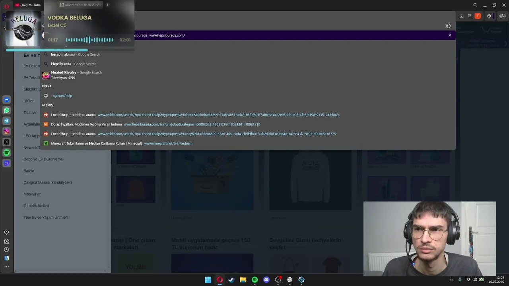Select 'Tüm Ev ve Yaşam Ürünleri' category
The image size is (509, 286).
[45, 217]
